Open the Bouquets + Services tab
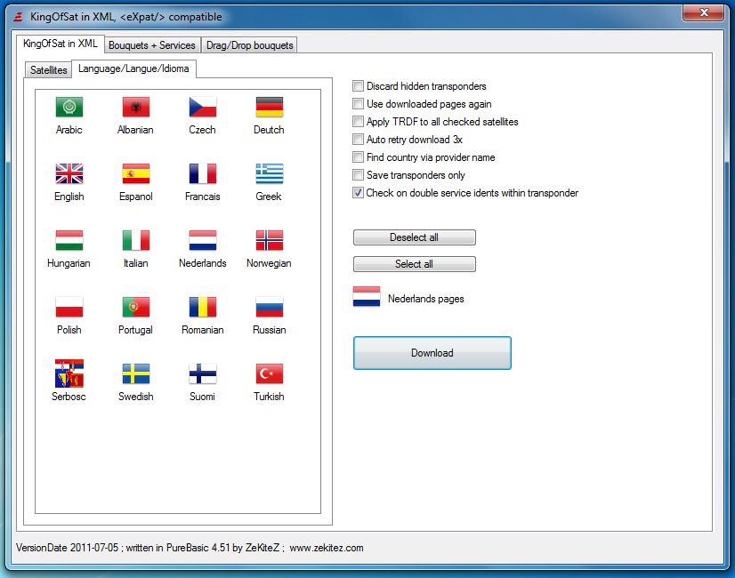This screenshot has height=578, width=735. [152, 45]
